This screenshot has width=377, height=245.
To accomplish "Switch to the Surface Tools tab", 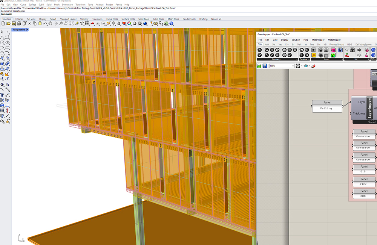I will pos(128,19).
